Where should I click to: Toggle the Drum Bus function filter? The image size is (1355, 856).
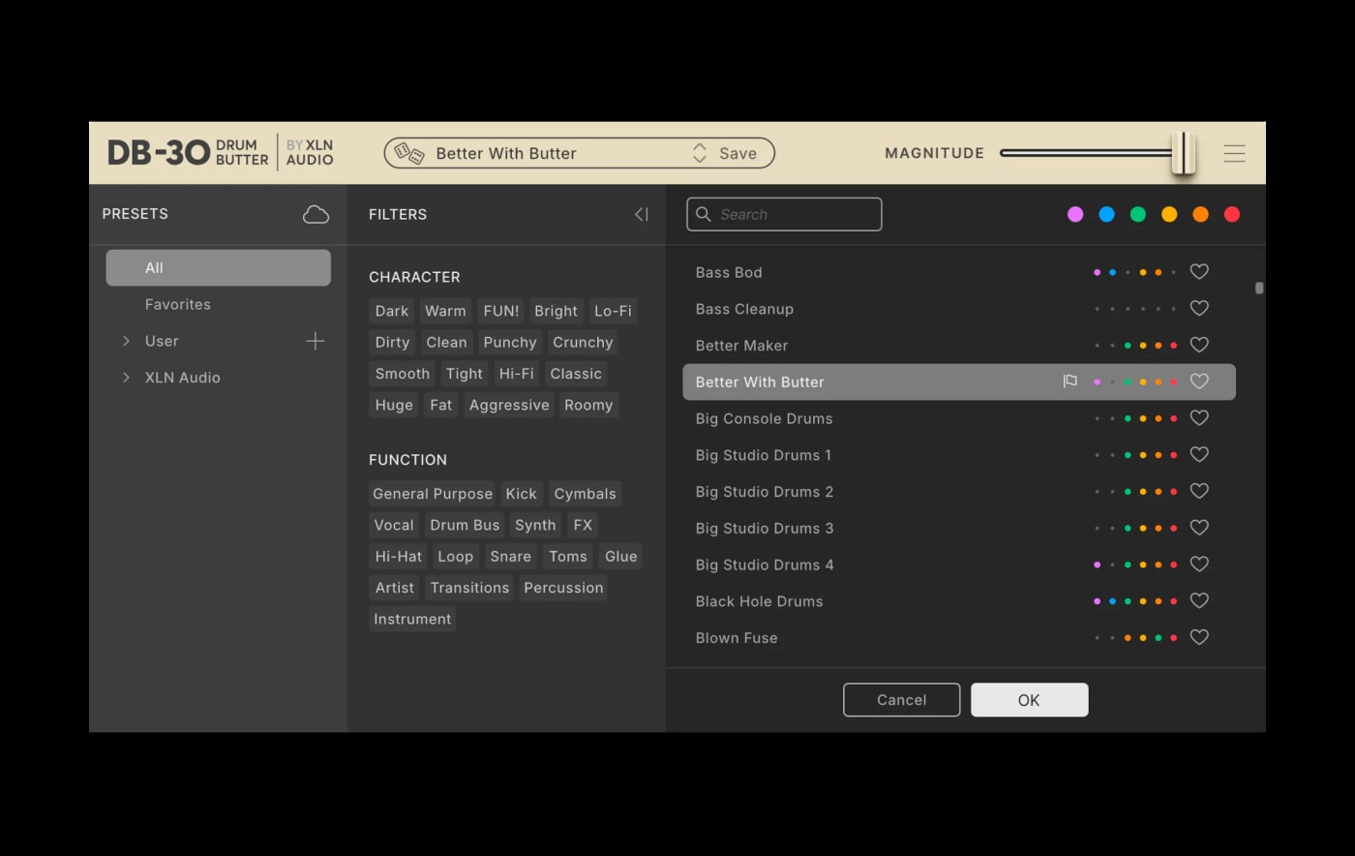coord(465,525)
